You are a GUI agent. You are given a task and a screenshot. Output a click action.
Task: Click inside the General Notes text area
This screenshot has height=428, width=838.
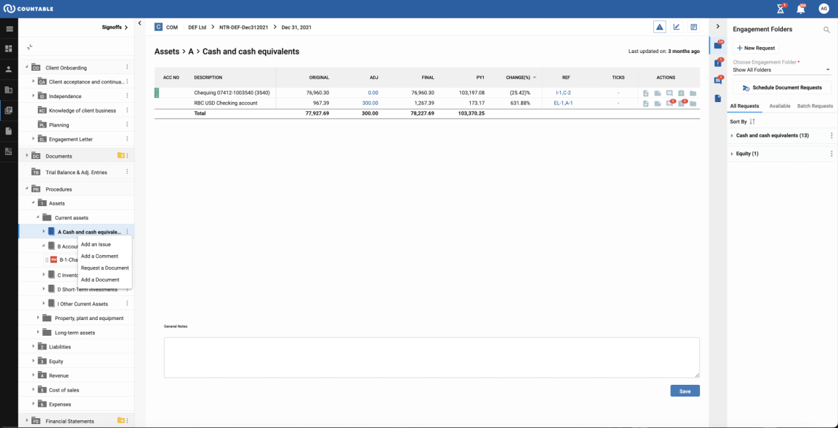pyautogui.click(x=431, y=357)
